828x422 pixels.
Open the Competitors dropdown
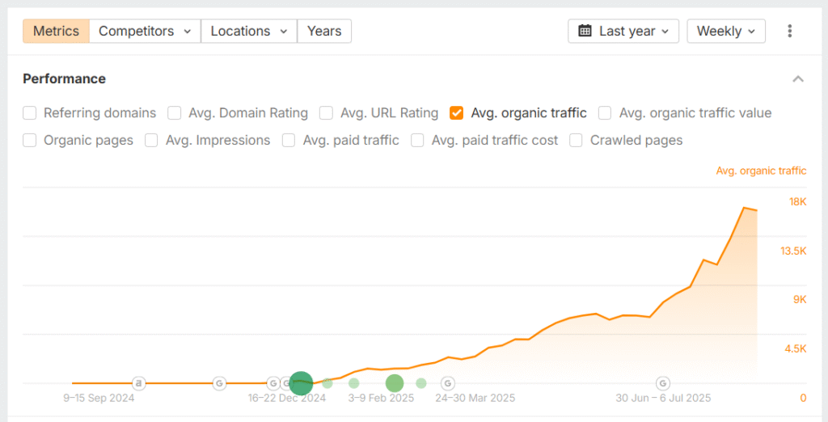[145, 31]
